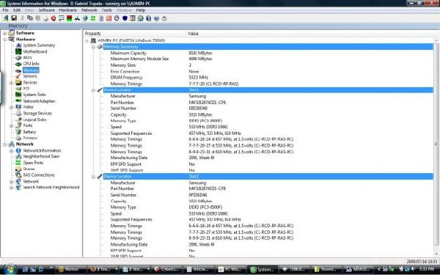The image size is (440, 275).
Task: Click the Neighborhood Scan icon
Action: (18, 156)
